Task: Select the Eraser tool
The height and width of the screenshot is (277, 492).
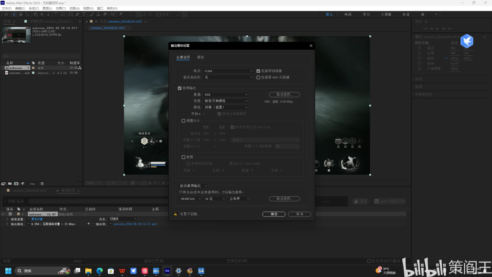Action: [x=105, y=14]
